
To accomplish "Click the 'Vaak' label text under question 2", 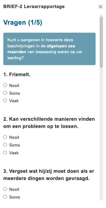I will (14, 153).
